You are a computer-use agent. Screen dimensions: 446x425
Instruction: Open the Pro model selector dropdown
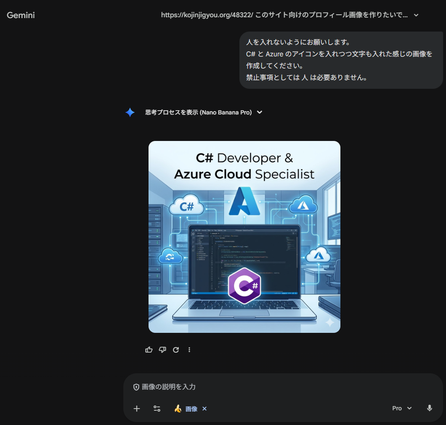(x=401, y=408)
